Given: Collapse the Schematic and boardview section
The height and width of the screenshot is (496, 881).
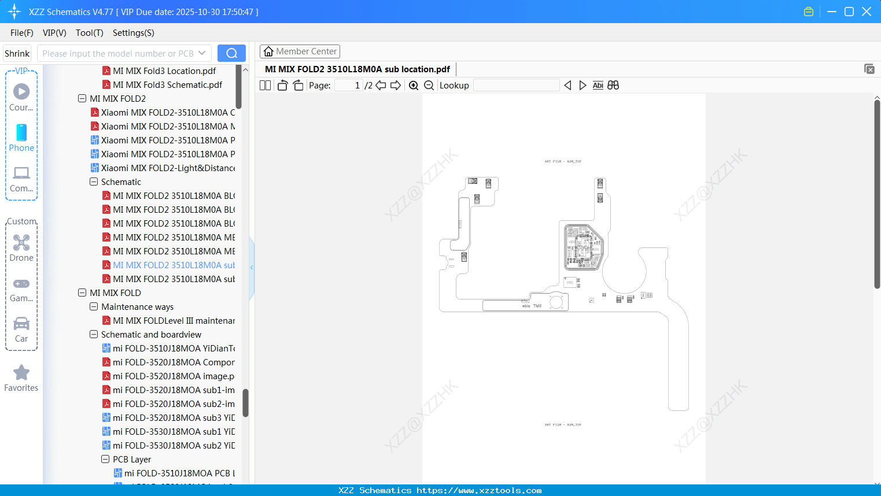Looking at the screenshot, I should pos(94,334).
